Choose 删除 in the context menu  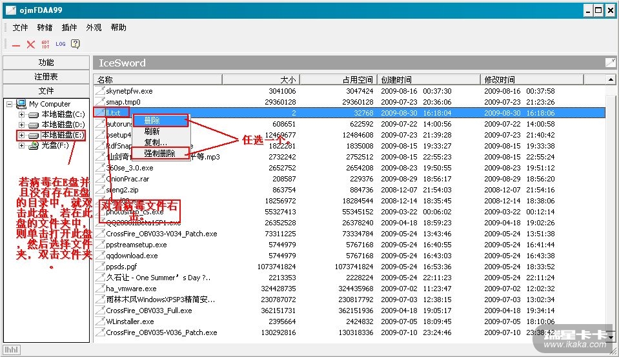point(161,121)
